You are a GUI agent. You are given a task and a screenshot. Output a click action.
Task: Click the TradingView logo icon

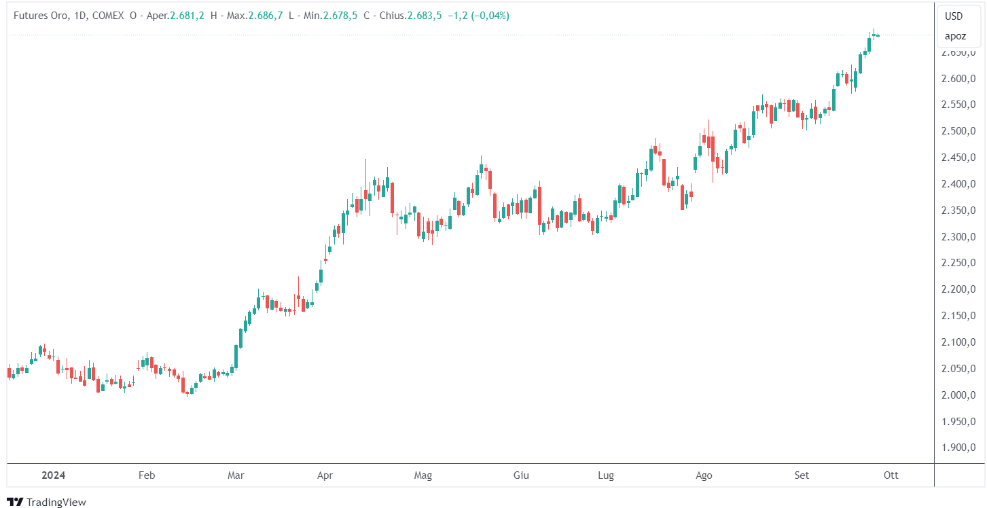point(14,502)
